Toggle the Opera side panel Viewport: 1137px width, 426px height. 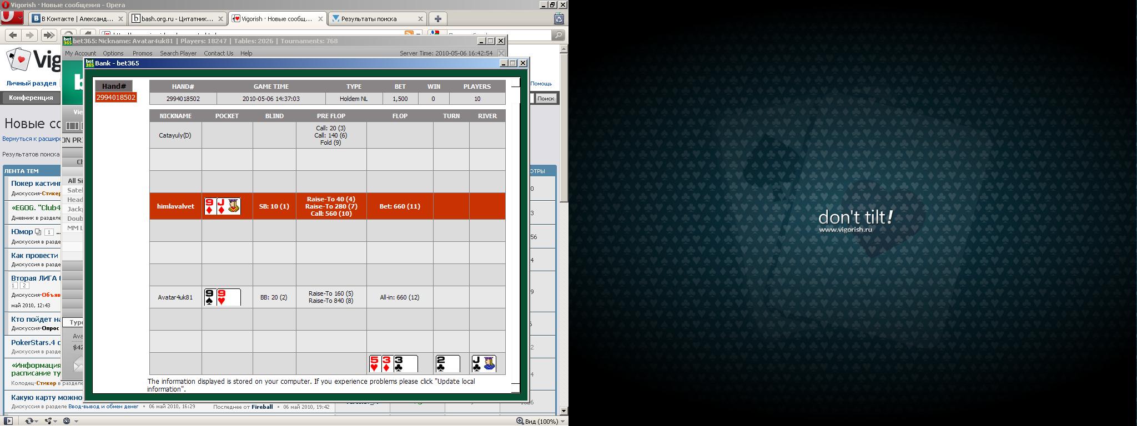[x=8, y=421]
